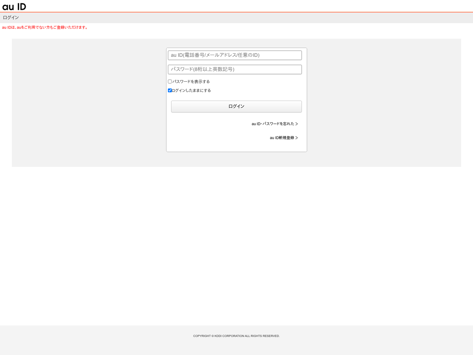Click the KDDI copyright footer text
Image resolution: width=473 pixels, height=355 pixels.
point(236,336)
